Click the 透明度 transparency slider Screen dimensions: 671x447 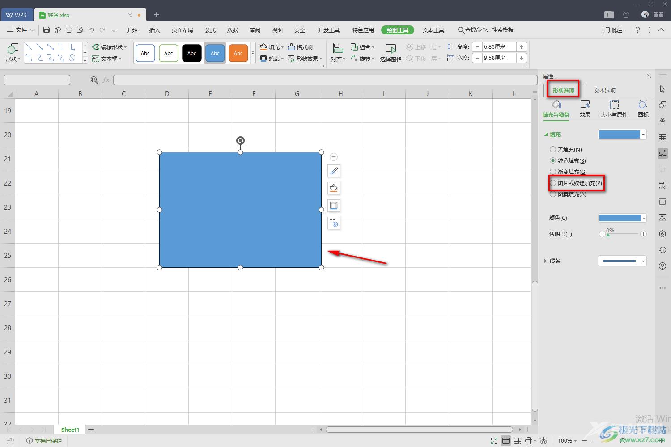(623, 234)
